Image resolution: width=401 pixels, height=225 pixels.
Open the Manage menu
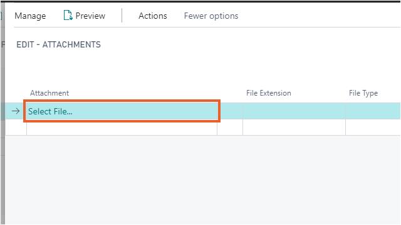coord(30,16)
